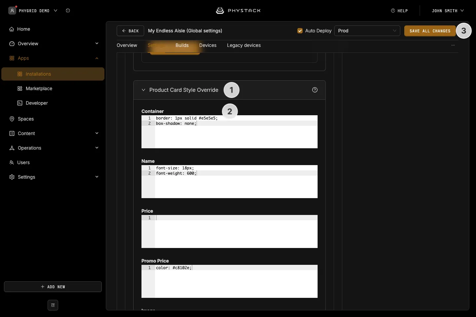Expand the Operations sidebar group
Image resolution: width=476 pixels, height=317 pixels.
97,148
